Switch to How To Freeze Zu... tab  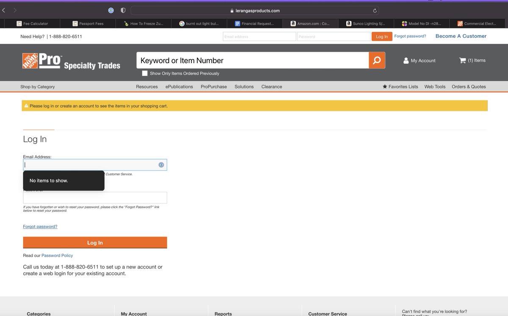pyautogui.click(x=144, y=24)
